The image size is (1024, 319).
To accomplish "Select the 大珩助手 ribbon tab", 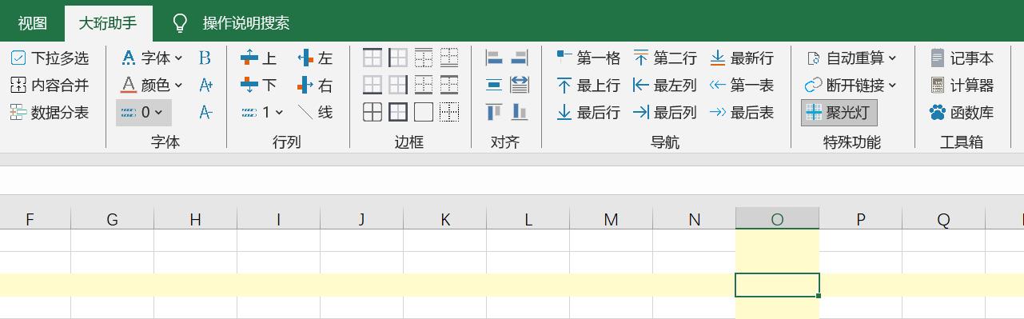I will 107,23.
